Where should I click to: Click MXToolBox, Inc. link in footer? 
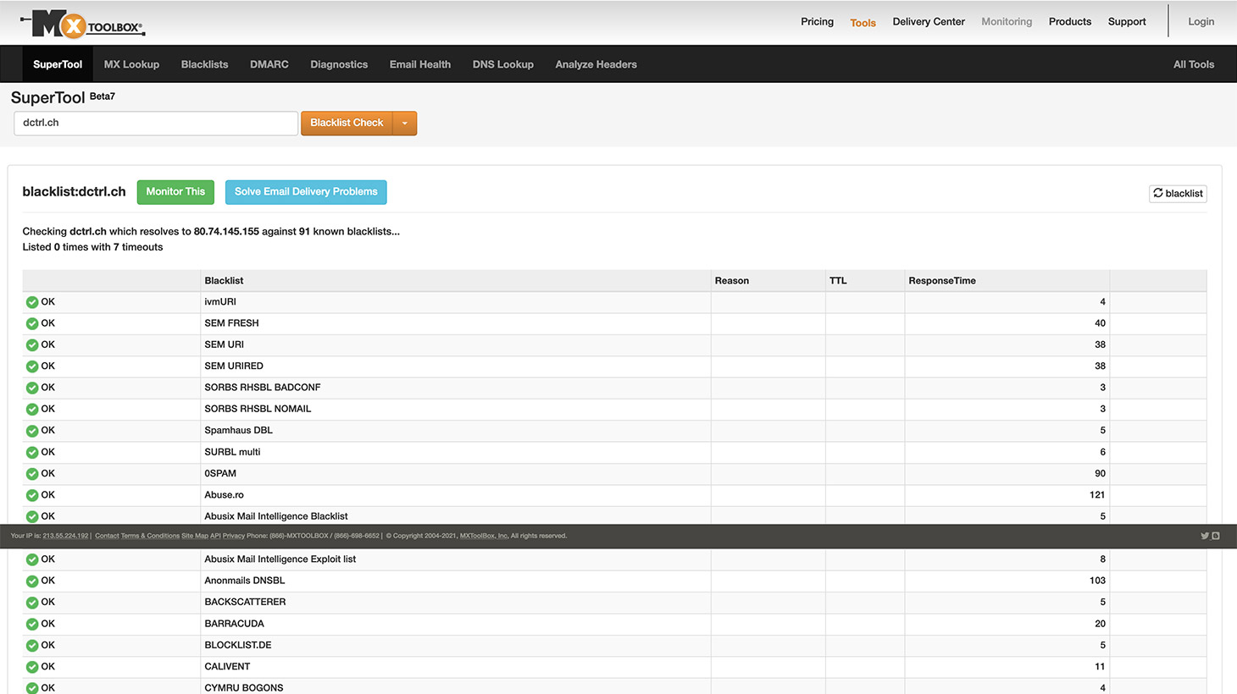click(x=484, y=536)
